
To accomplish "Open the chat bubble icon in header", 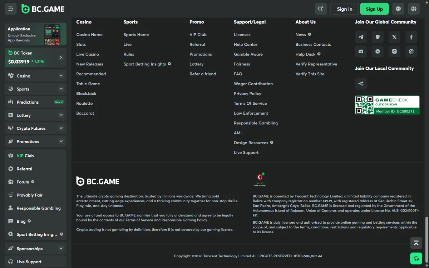I will pyautogui.click(x=398, y=9).
